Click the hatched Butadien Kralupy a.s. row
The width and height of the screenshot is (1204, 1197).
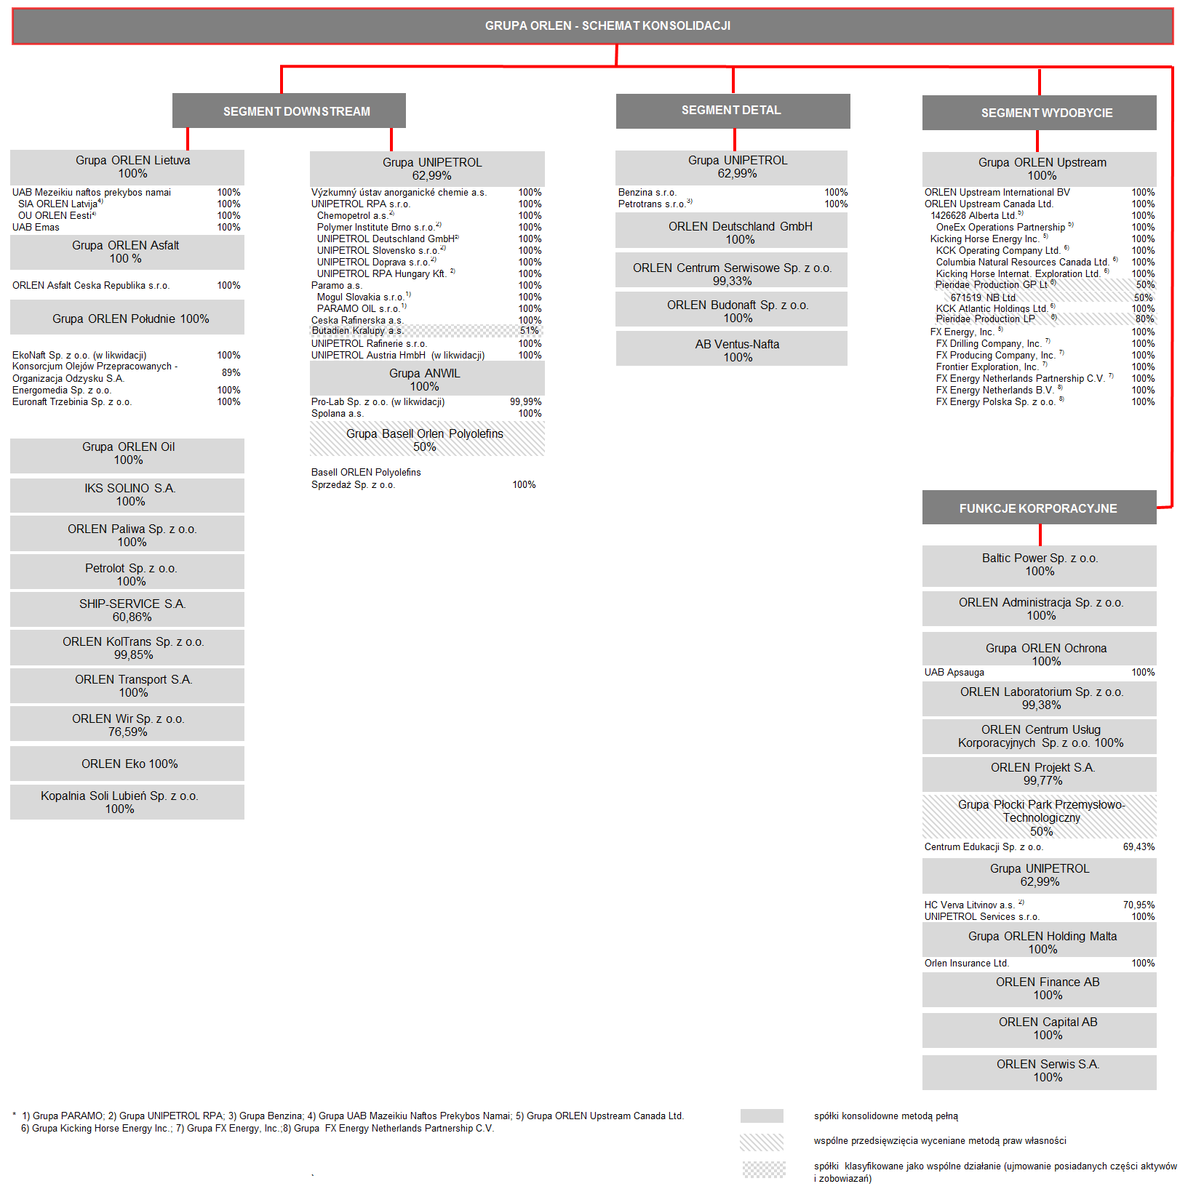[x=427, y=331]
